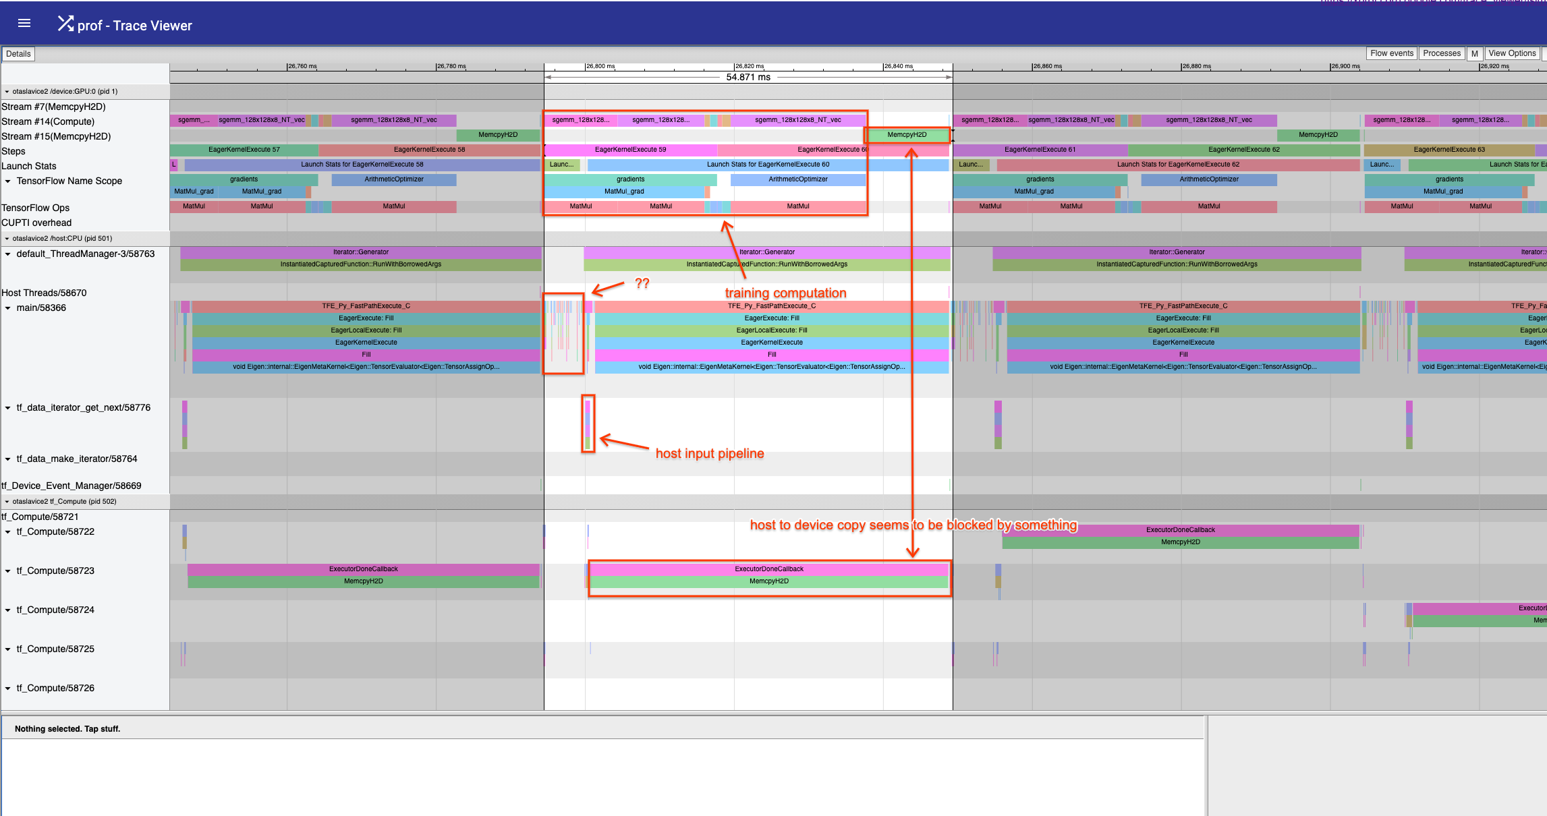This screenshot has height=816, width=1547.
Task: Collapse the otaslavice2 /device:GPU:0 process group
Action: click(x=7, y=91)
